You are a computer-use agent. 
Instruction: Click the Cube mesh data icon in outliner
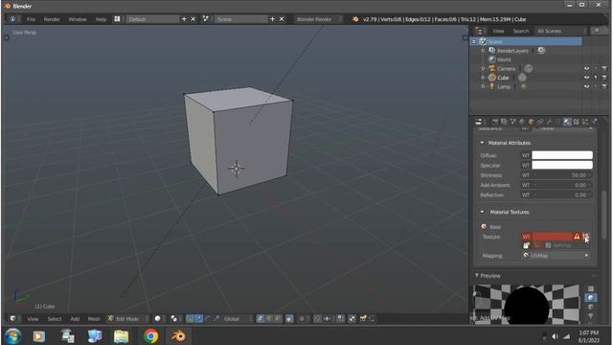[522, 78]
